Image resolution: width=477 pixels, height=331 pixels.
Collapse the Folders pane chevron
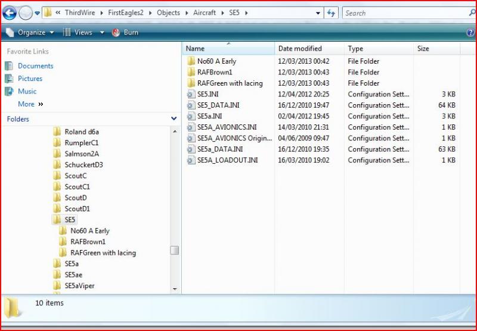click(174, 118)
